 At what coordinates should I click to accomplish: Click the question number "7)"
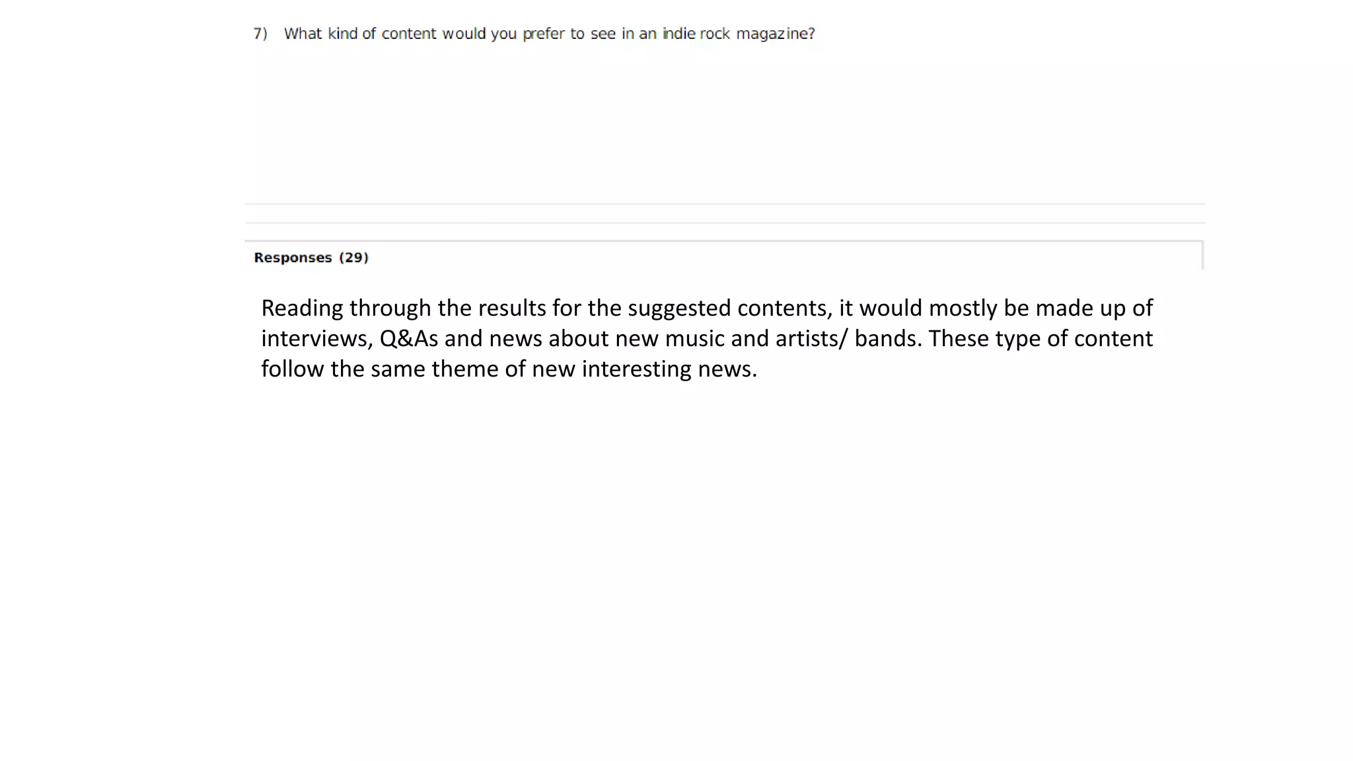tap(260, 34)
